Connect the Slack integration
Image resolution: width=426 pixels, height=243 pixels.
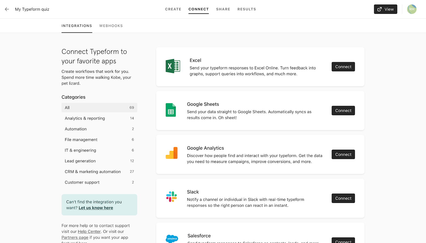click(343, 198)
